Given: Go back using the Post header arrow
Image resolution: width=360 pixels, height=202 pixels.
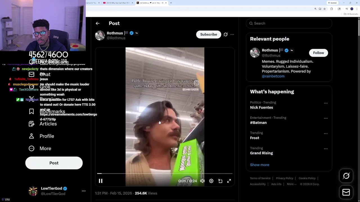Looking at the screenshot, I should click(x=98, y=23).
